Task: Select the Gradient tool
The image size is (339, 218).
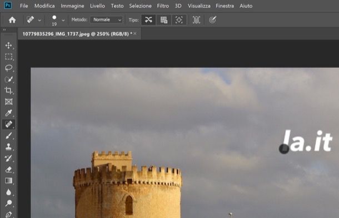Action: (x=9, y=181)
